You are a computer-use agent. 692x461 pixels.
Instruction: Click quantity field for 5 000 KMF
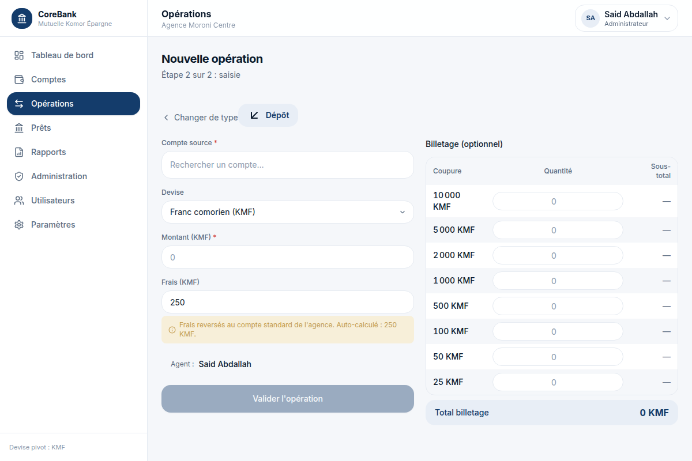[558, 230]
